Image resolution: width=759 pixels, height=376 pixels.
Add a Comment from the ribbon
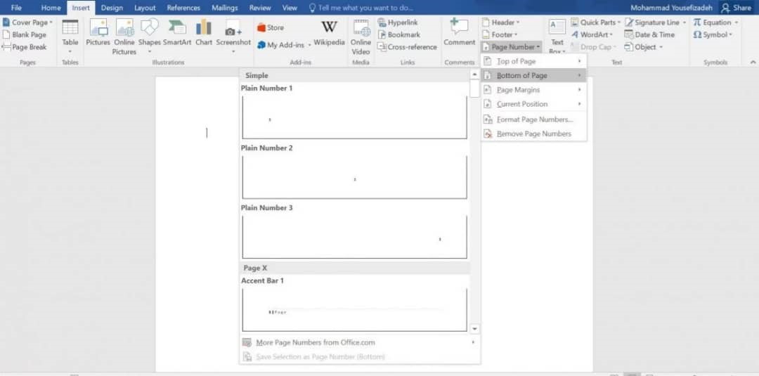460,26
